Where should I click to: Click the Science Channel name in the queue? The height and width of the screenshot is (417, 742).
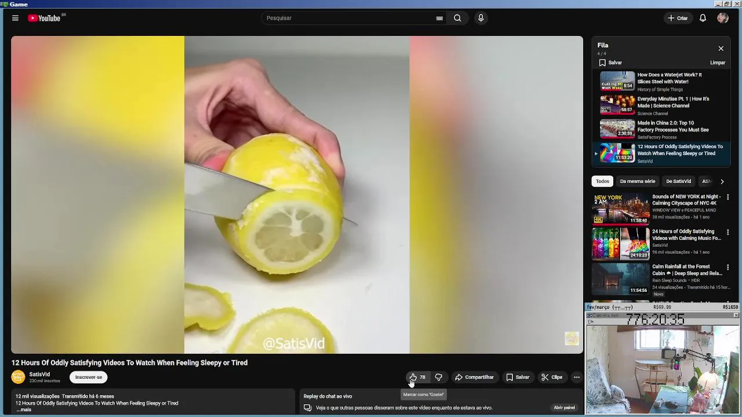653,114
